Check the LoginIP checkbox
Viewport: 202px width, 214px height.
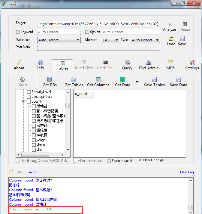[x=29, y=101]
